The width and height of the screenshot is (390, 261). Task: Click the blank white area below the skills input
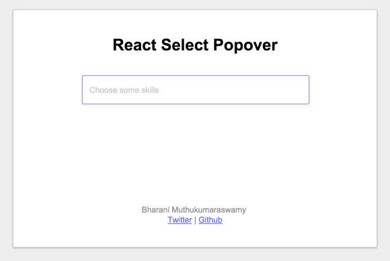point(196,149)
